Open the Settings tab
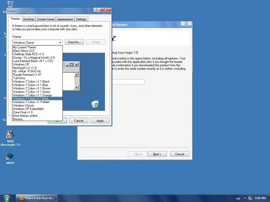Image resolution: width=270 pixels, height=202 pixels. [81, 19]
